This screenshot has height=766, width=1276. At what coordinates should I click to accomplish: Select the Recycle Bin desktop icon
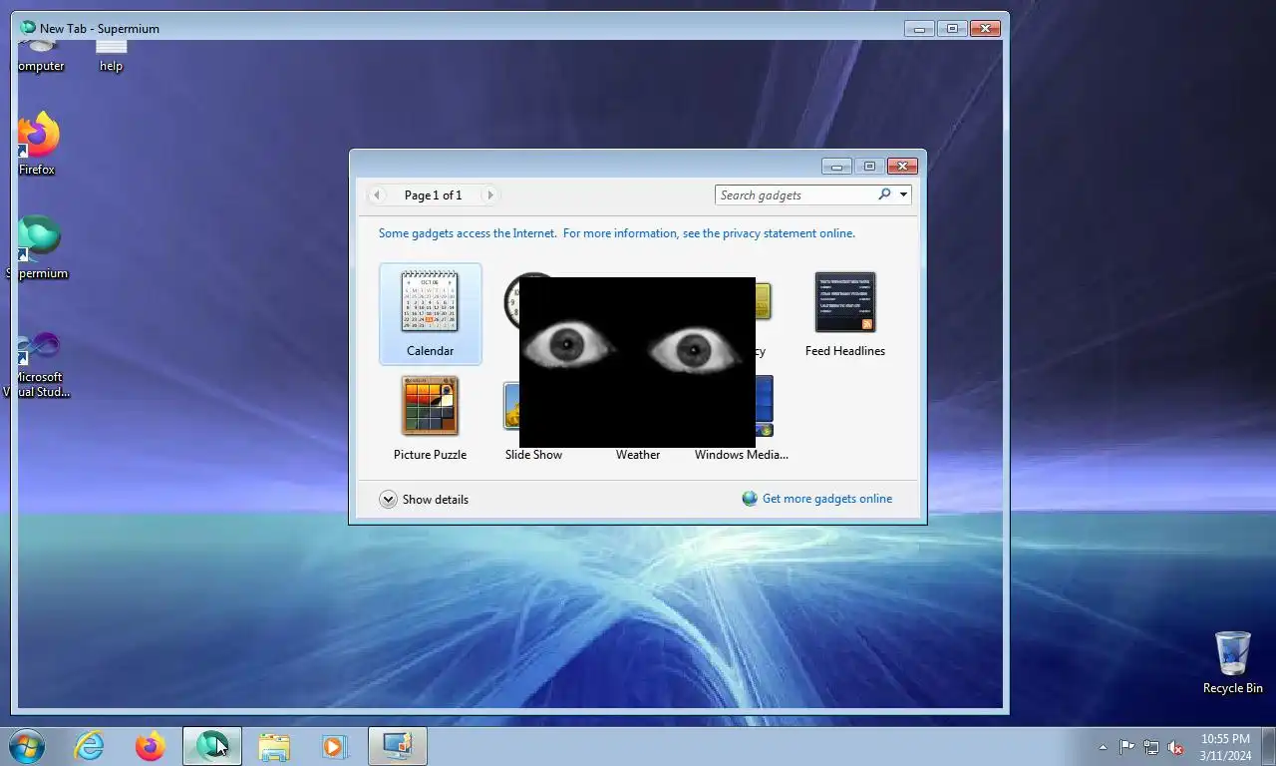[x=1232, y=662]
